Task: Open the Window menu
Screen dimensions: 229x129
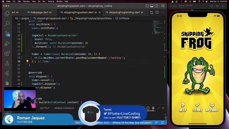Action: (59, 1)
